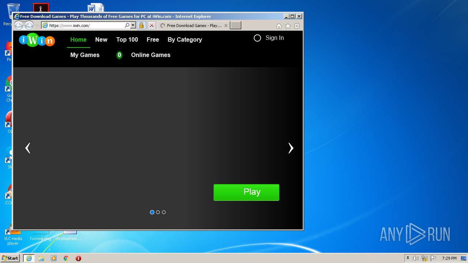Expand the address bar autocomplete dropdown
Screen dimensions: 468x263
(133, 26)
